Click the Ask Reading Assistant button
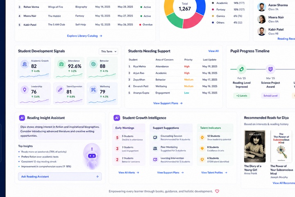 tap(60, 176)
